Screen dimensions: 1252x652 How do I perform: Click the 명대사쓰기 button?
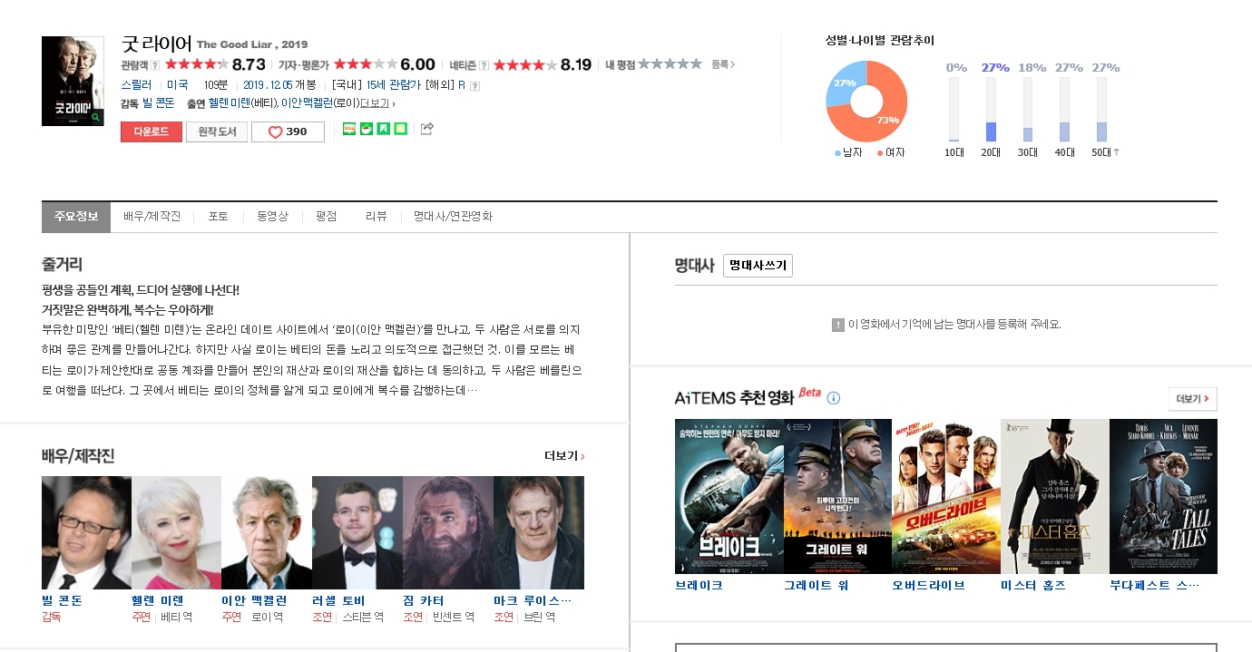[x=758, y=266]
